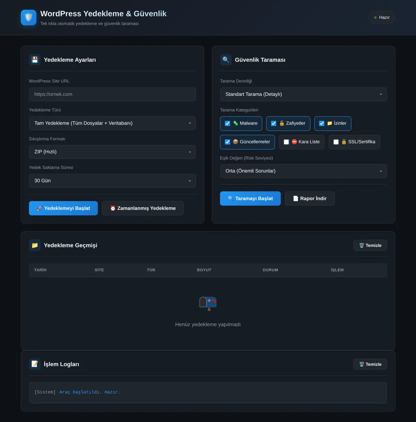Click the [Sistem] log prefix

tap(45, 392)
